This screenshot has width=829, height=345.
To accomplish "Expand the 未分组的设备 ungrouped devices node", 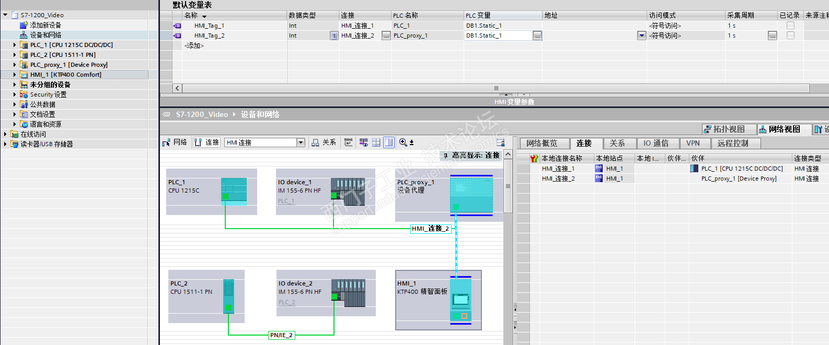I will tap(15, 85).
